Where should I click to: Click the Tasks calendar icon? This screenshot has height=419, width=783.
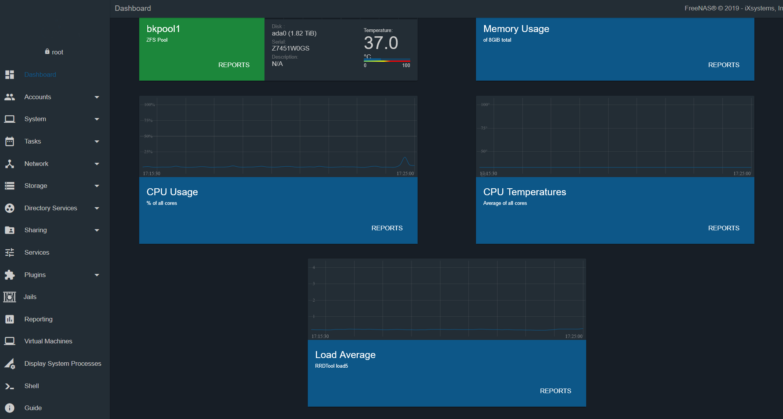(x=10, y=141)
